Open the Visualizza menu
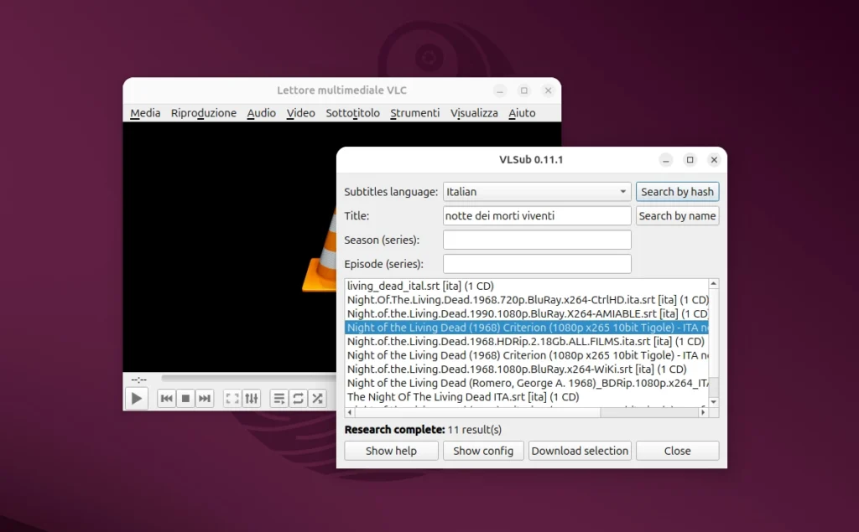 [x=474, y=112]
